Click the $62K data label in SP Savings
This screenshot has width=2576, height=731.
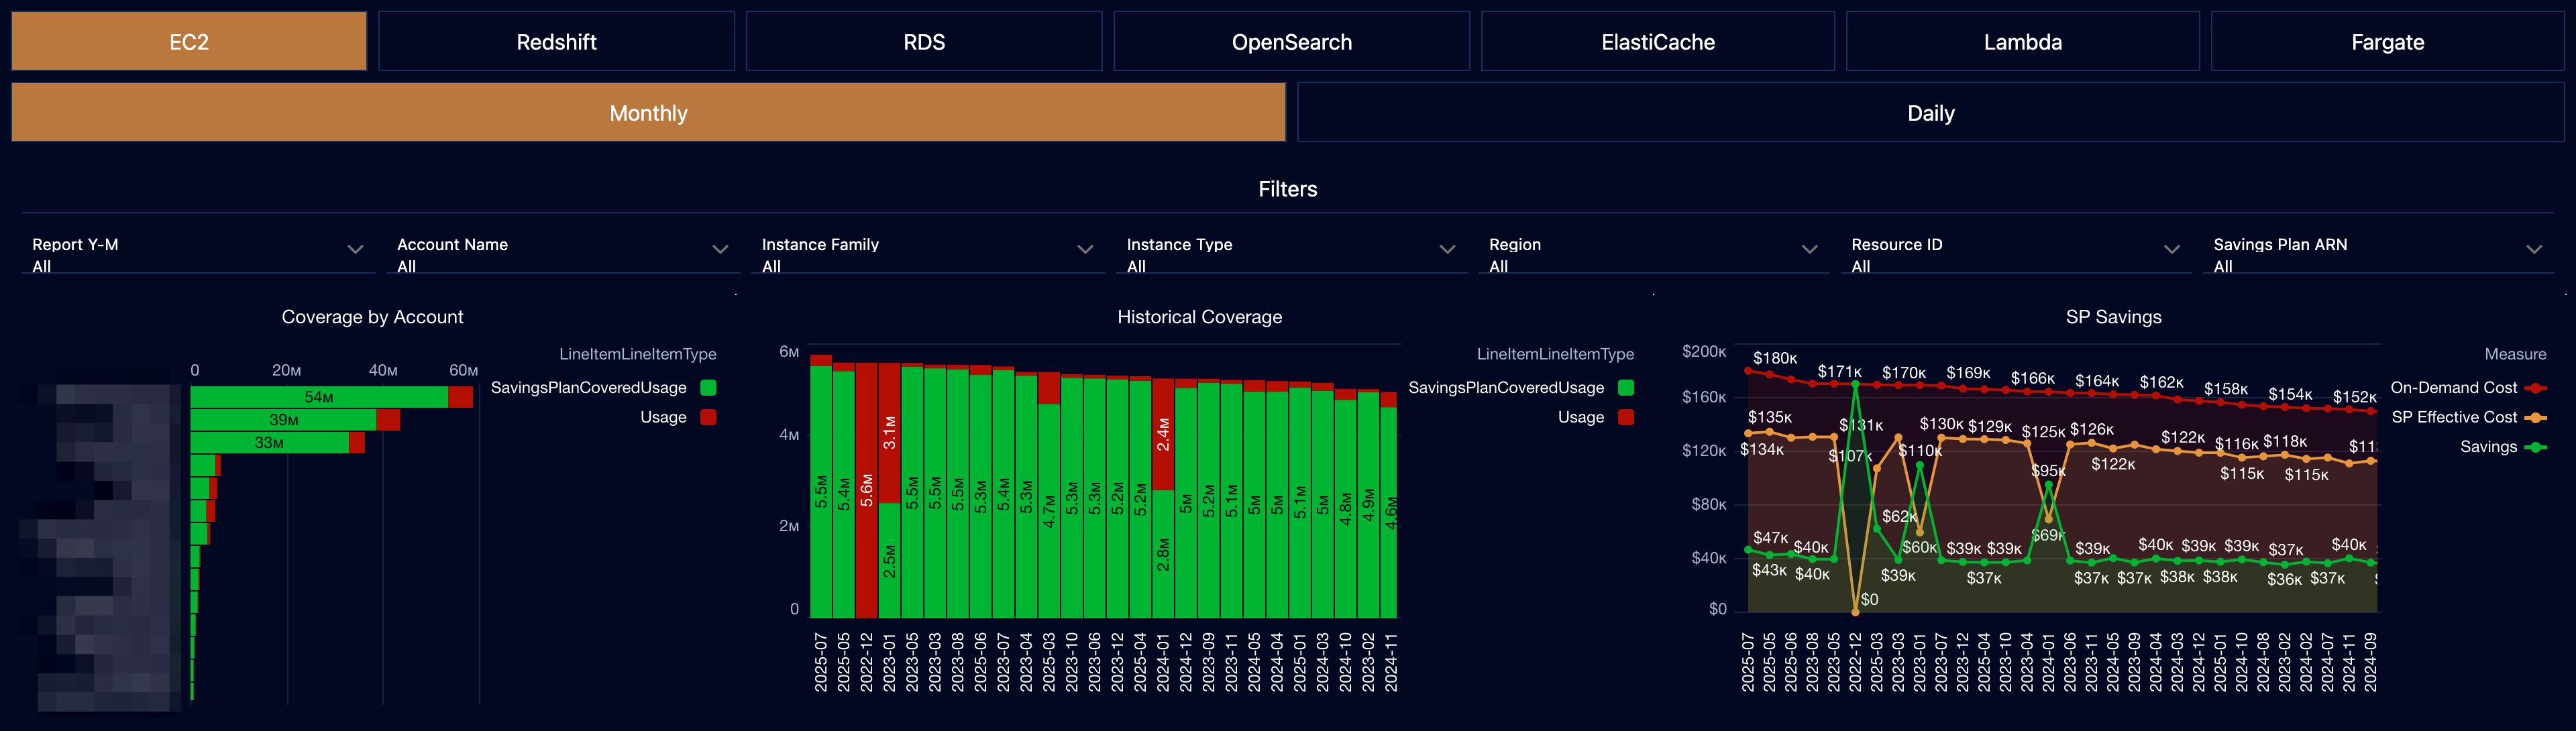tap(1899, 517)
